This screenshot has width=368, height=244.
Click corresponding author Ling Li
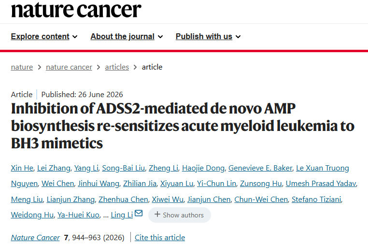point(122,215)
